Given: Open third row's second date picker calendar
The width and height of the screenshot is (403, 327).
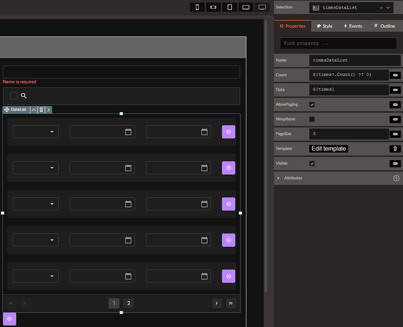Looking at the screenshot, I should pyautogui.click(x=204, y=204).
